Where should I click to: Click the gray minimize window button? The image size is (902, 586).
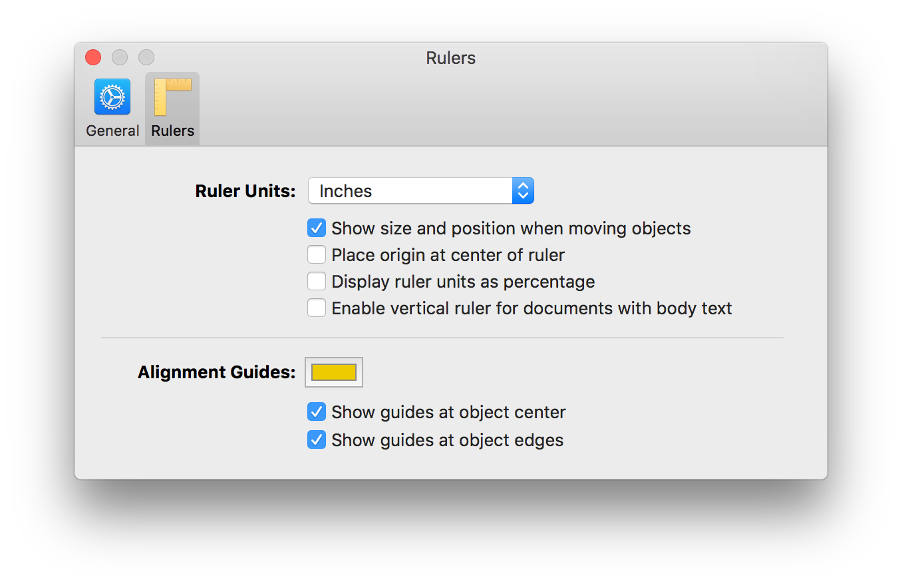coord(120,58)
